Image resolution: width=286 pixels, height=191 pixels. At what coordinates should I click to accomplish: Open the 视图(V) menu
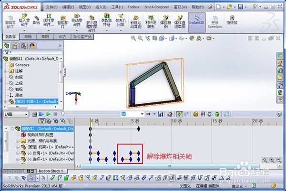(85, 7)
